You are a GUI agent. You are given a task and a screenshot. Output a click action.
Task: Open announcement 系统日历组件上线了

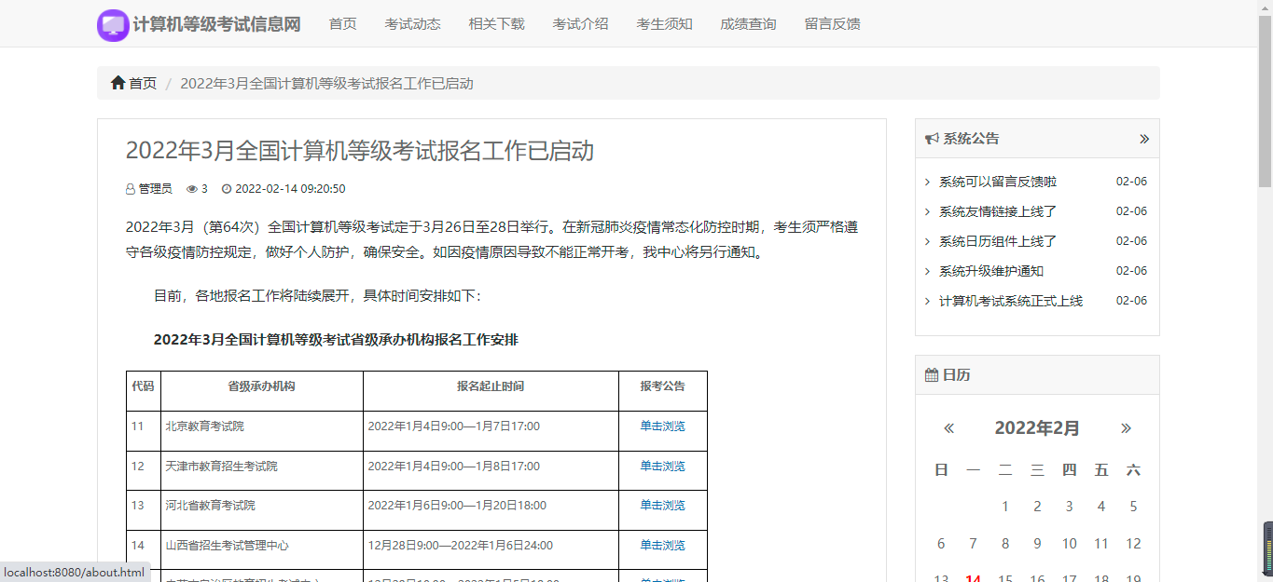click(998, 241)
